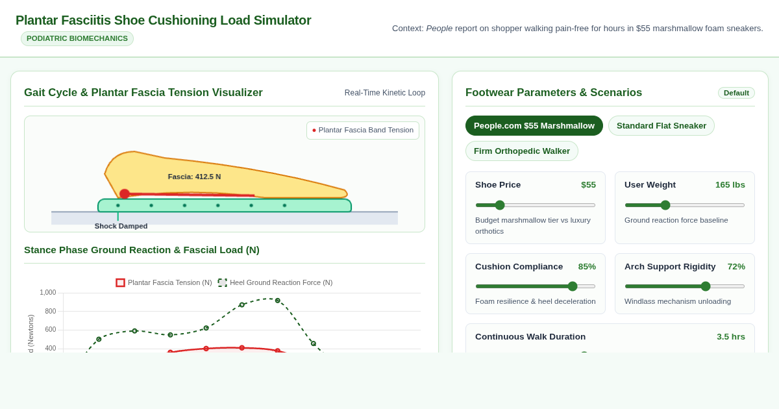Adjust the Cushion Compliance slider
Image resolution: width=779 pixels, height=409 pixels.
[536, 286]
